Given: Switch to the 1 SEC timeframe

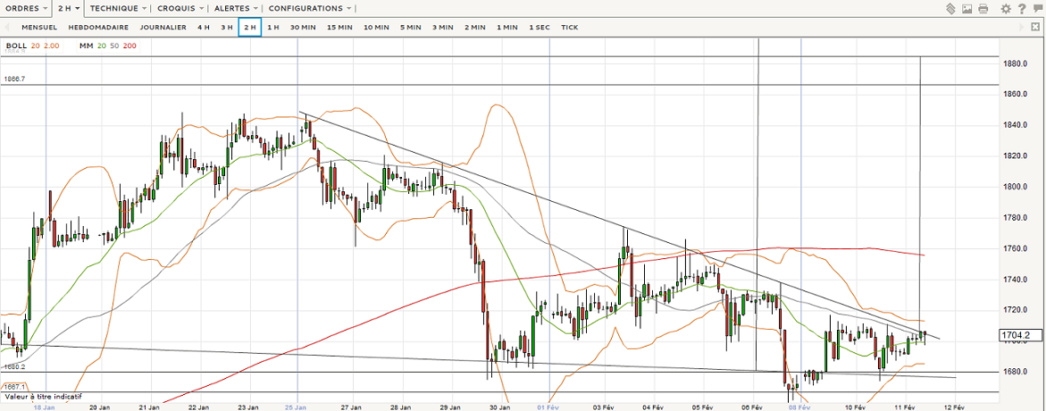Looking at the screenshot, I should pos(539,28).
